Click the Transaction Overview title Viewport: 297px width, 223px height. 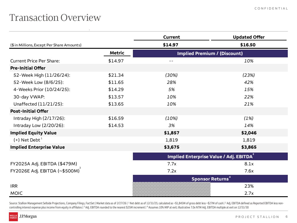(x=55, y=18)
